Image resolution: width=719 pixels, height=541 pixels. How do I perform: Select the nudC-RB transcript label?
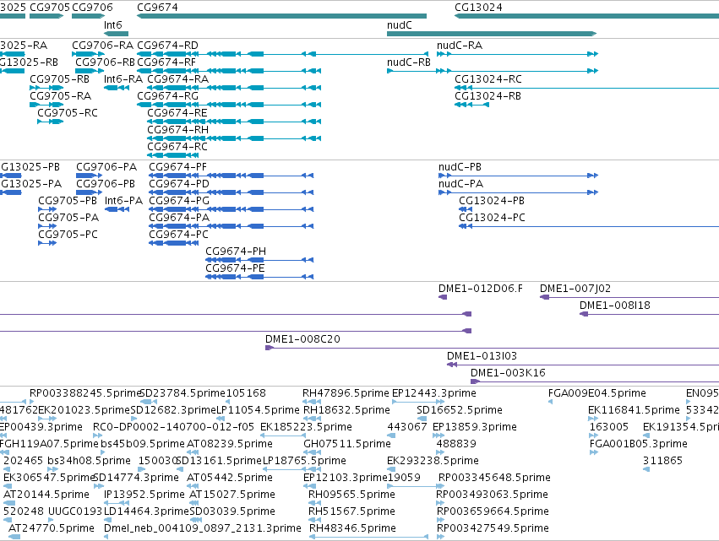pos(409,62)
